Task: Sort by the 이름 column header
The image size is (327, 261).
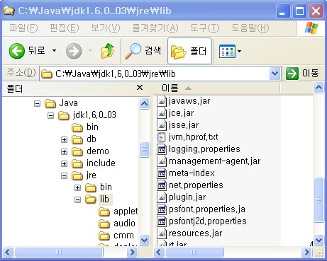Action: click(x=170, y=88)
